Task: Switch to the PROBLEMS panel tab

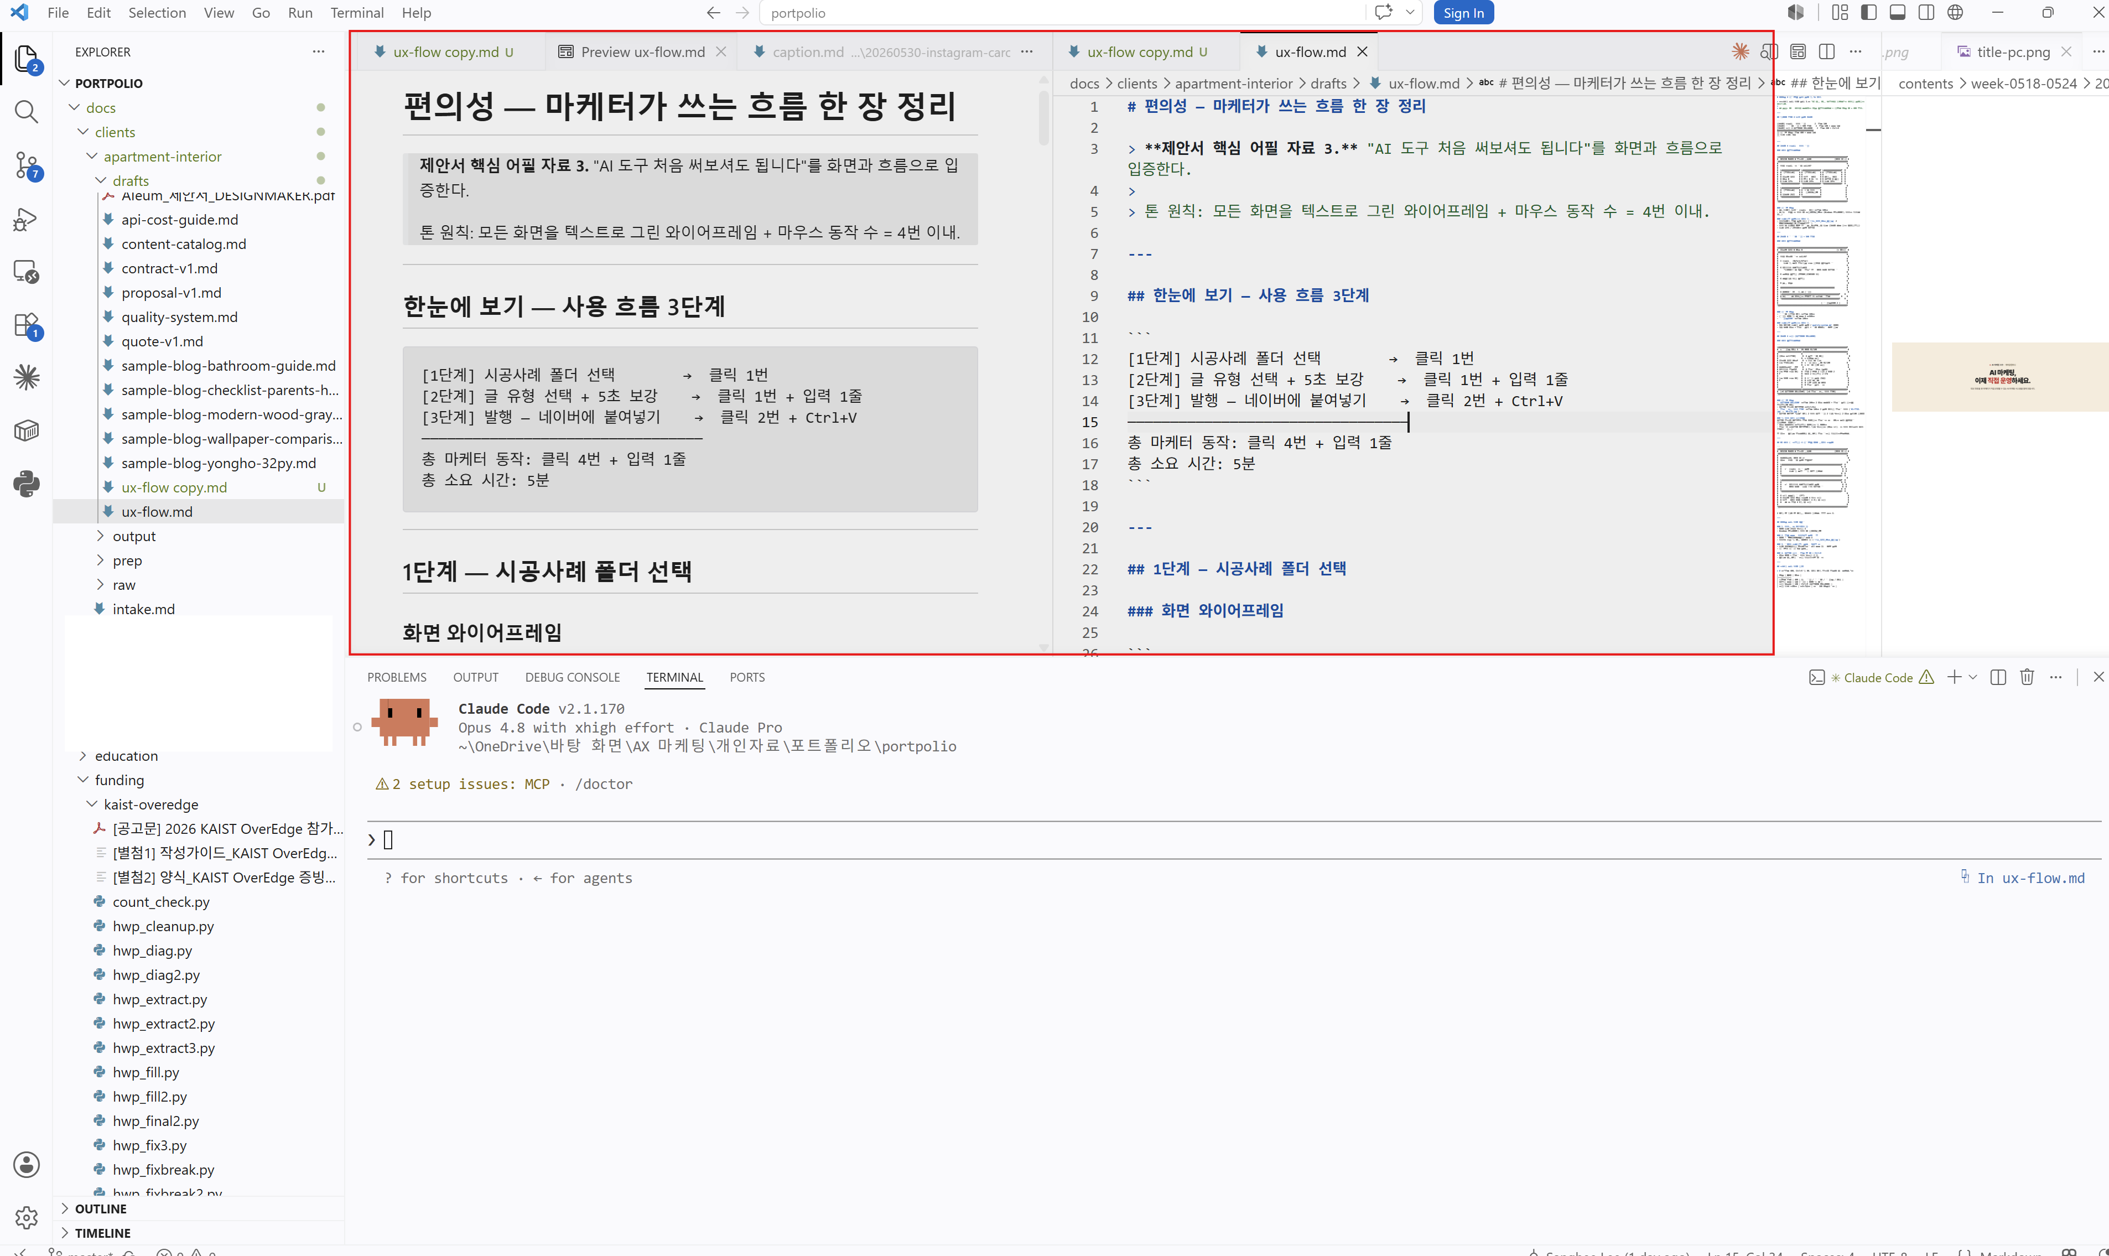Action: click(396, 677)
